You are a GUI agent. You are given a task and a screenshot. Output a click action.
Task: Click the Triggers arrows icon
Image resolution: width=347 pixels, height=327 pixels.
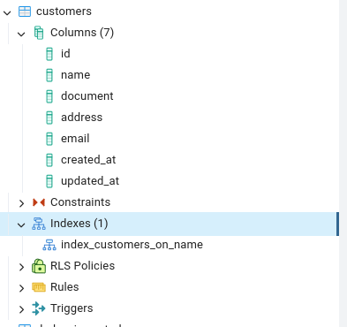point(39,308)
